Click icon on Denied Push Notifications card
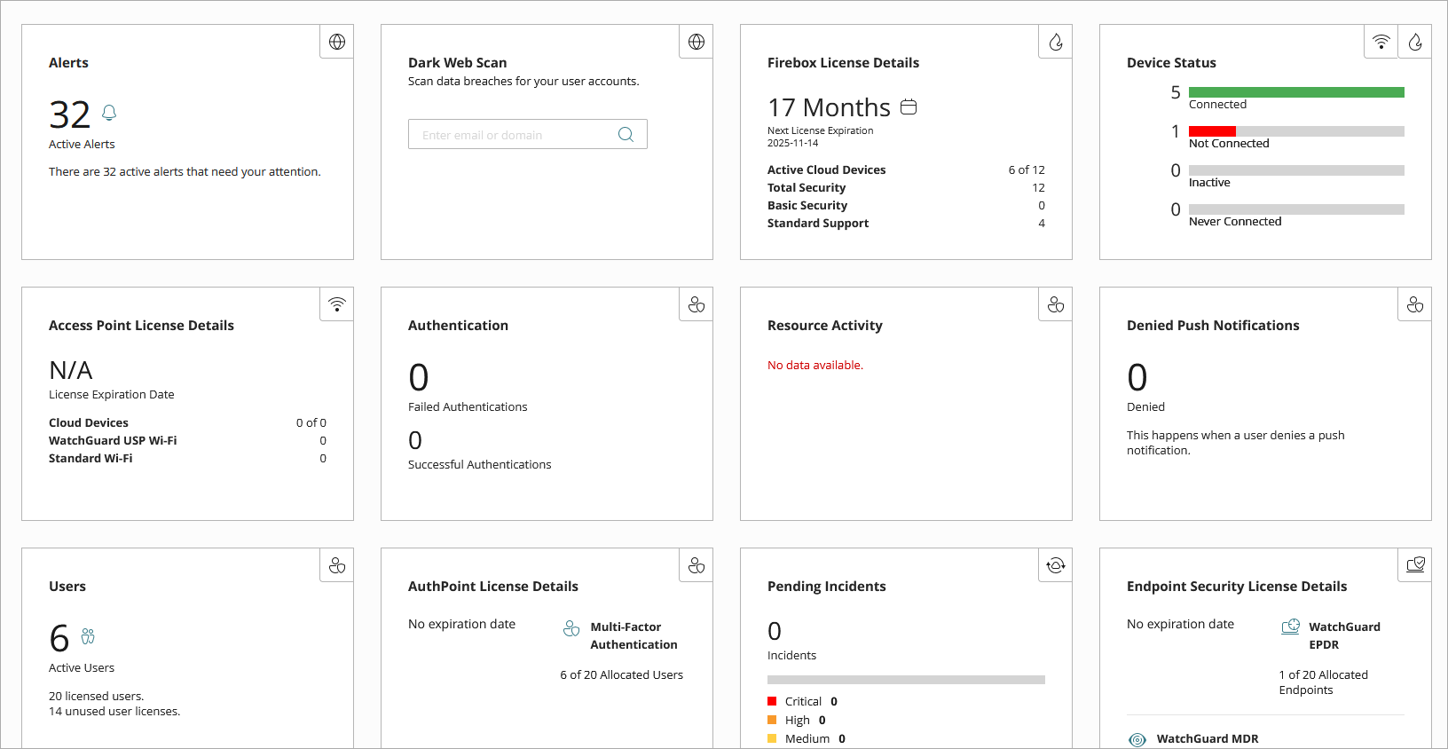 1415,304
